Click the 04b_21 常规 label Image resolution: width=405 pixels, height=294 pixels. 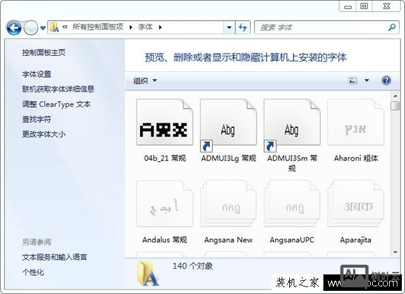[165, 158]
